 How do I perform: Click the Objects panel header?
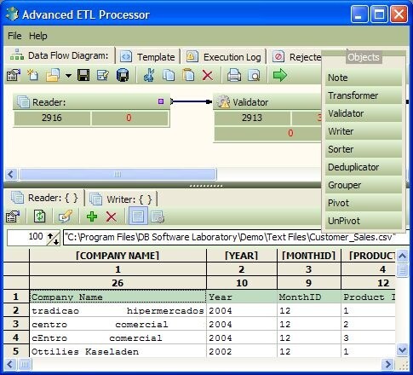click(x=364, y=57)
